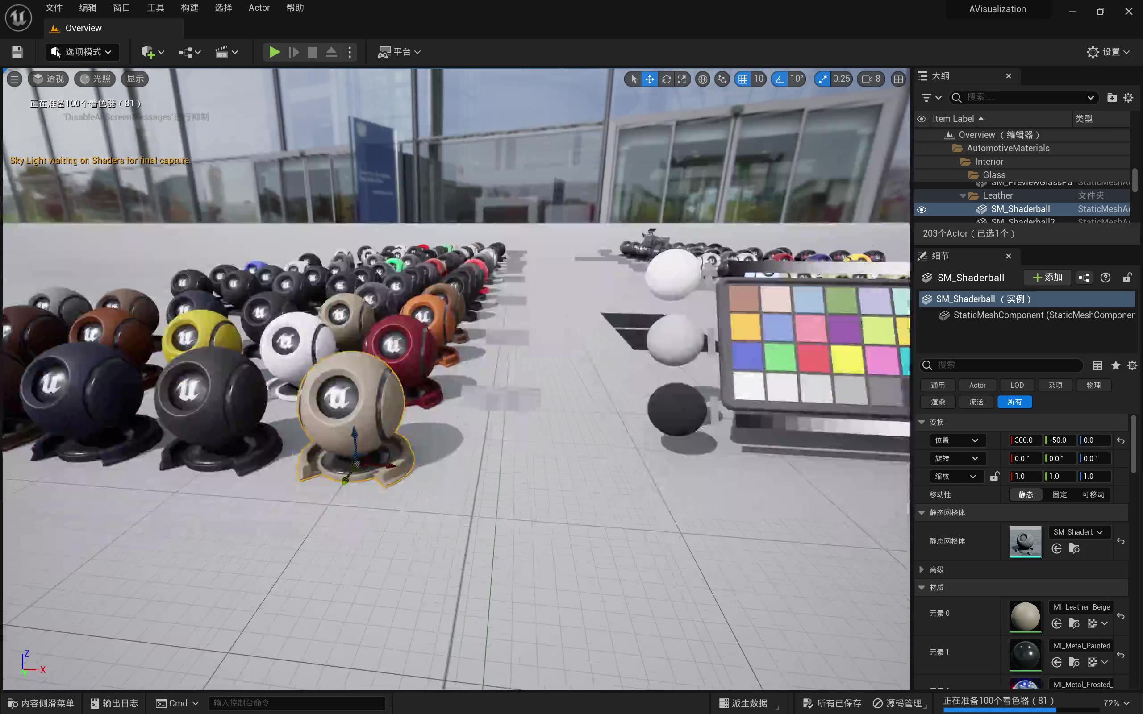Select AutomotiveMaterials folder in Outliner
This screenshot has height=714, width=1143.
[x=1008, y=148]
